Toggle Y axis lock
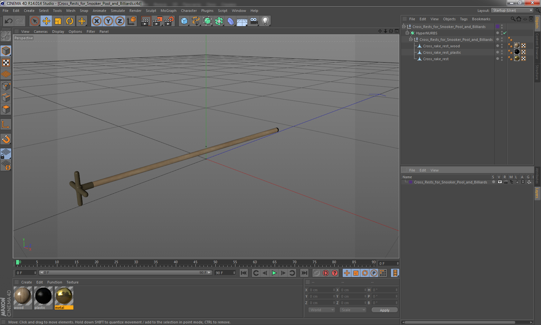 pyautogui.click(x=108, y=21)
